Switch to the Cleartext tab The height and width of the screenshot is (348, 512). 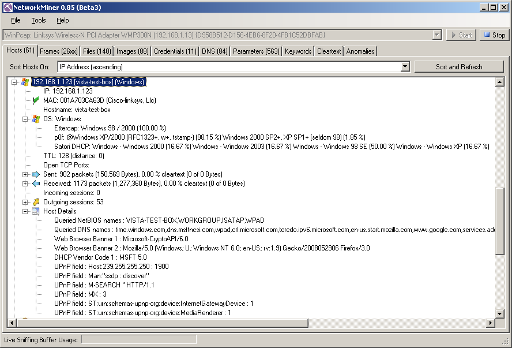(329, 51)
